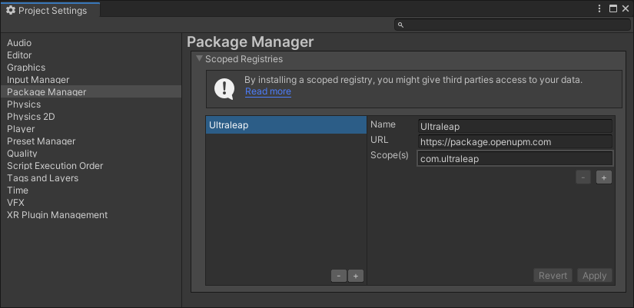Remove scope using the minus button

(x=583, y=177)
